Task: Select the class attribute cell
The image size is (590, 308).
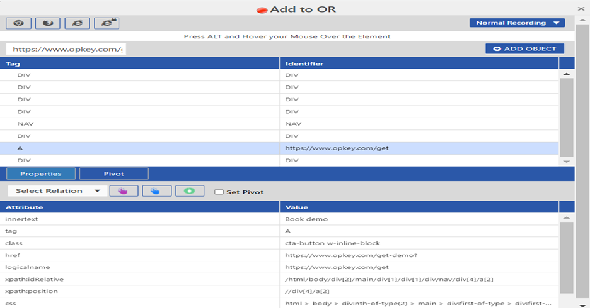Action: pyautogui.click(x=139, y=243)
